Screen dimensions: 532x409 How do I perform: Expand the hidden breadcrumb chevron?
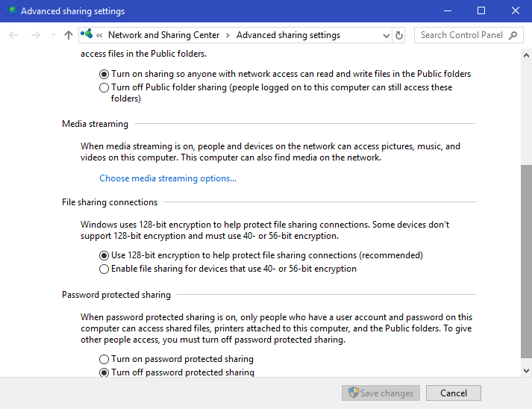coord(99,35)
